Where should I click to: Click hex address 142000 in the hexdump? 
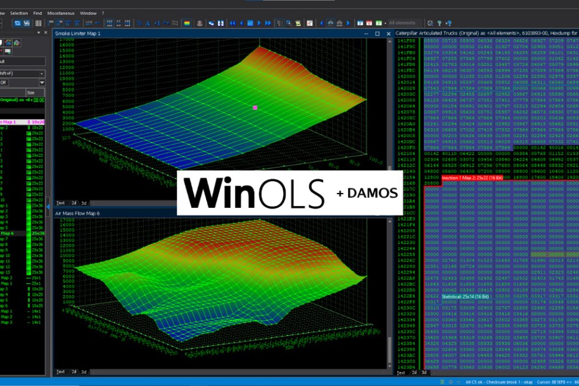407,77
